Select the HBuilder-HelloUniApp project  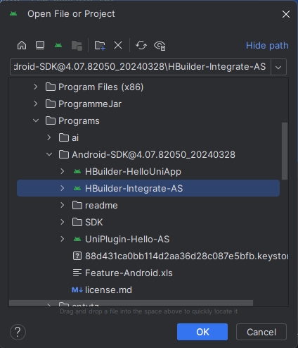148,171
